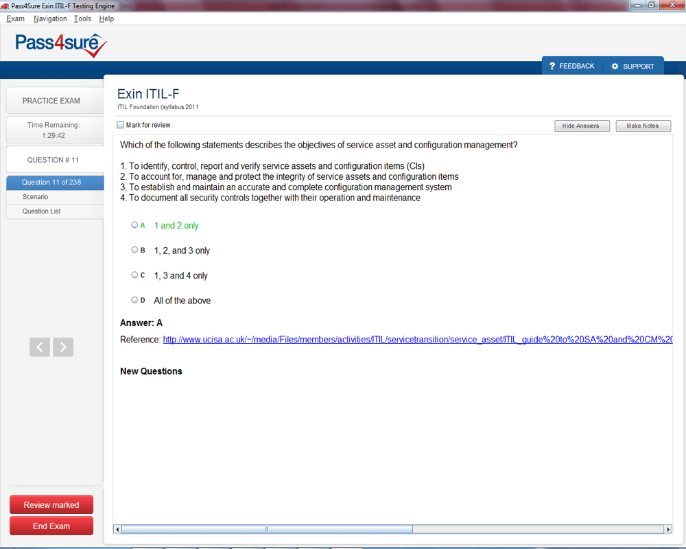Click the Review marked button
Viewport: 686px width, 549px height.
51,505
